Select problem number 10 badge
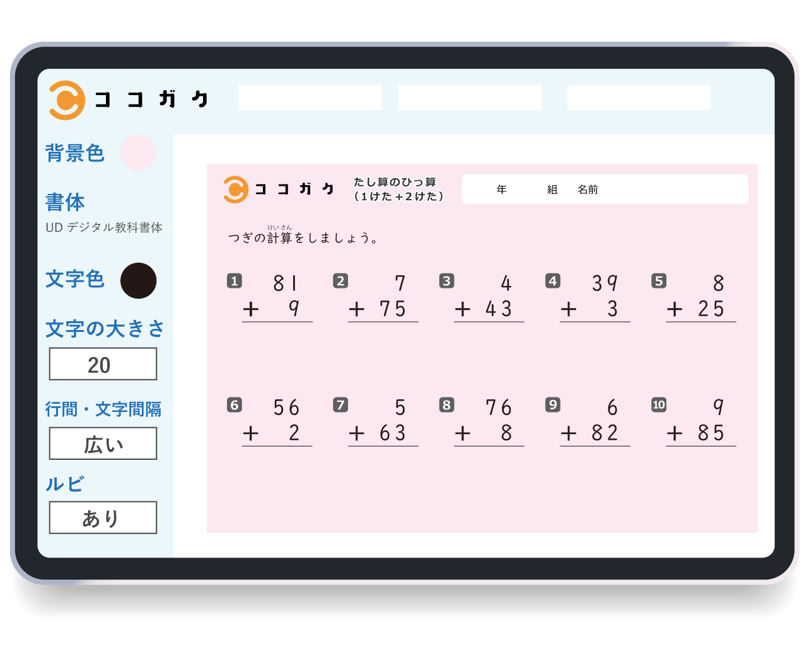The height and width of the screenshot is (645, 807). coord(659,405)
